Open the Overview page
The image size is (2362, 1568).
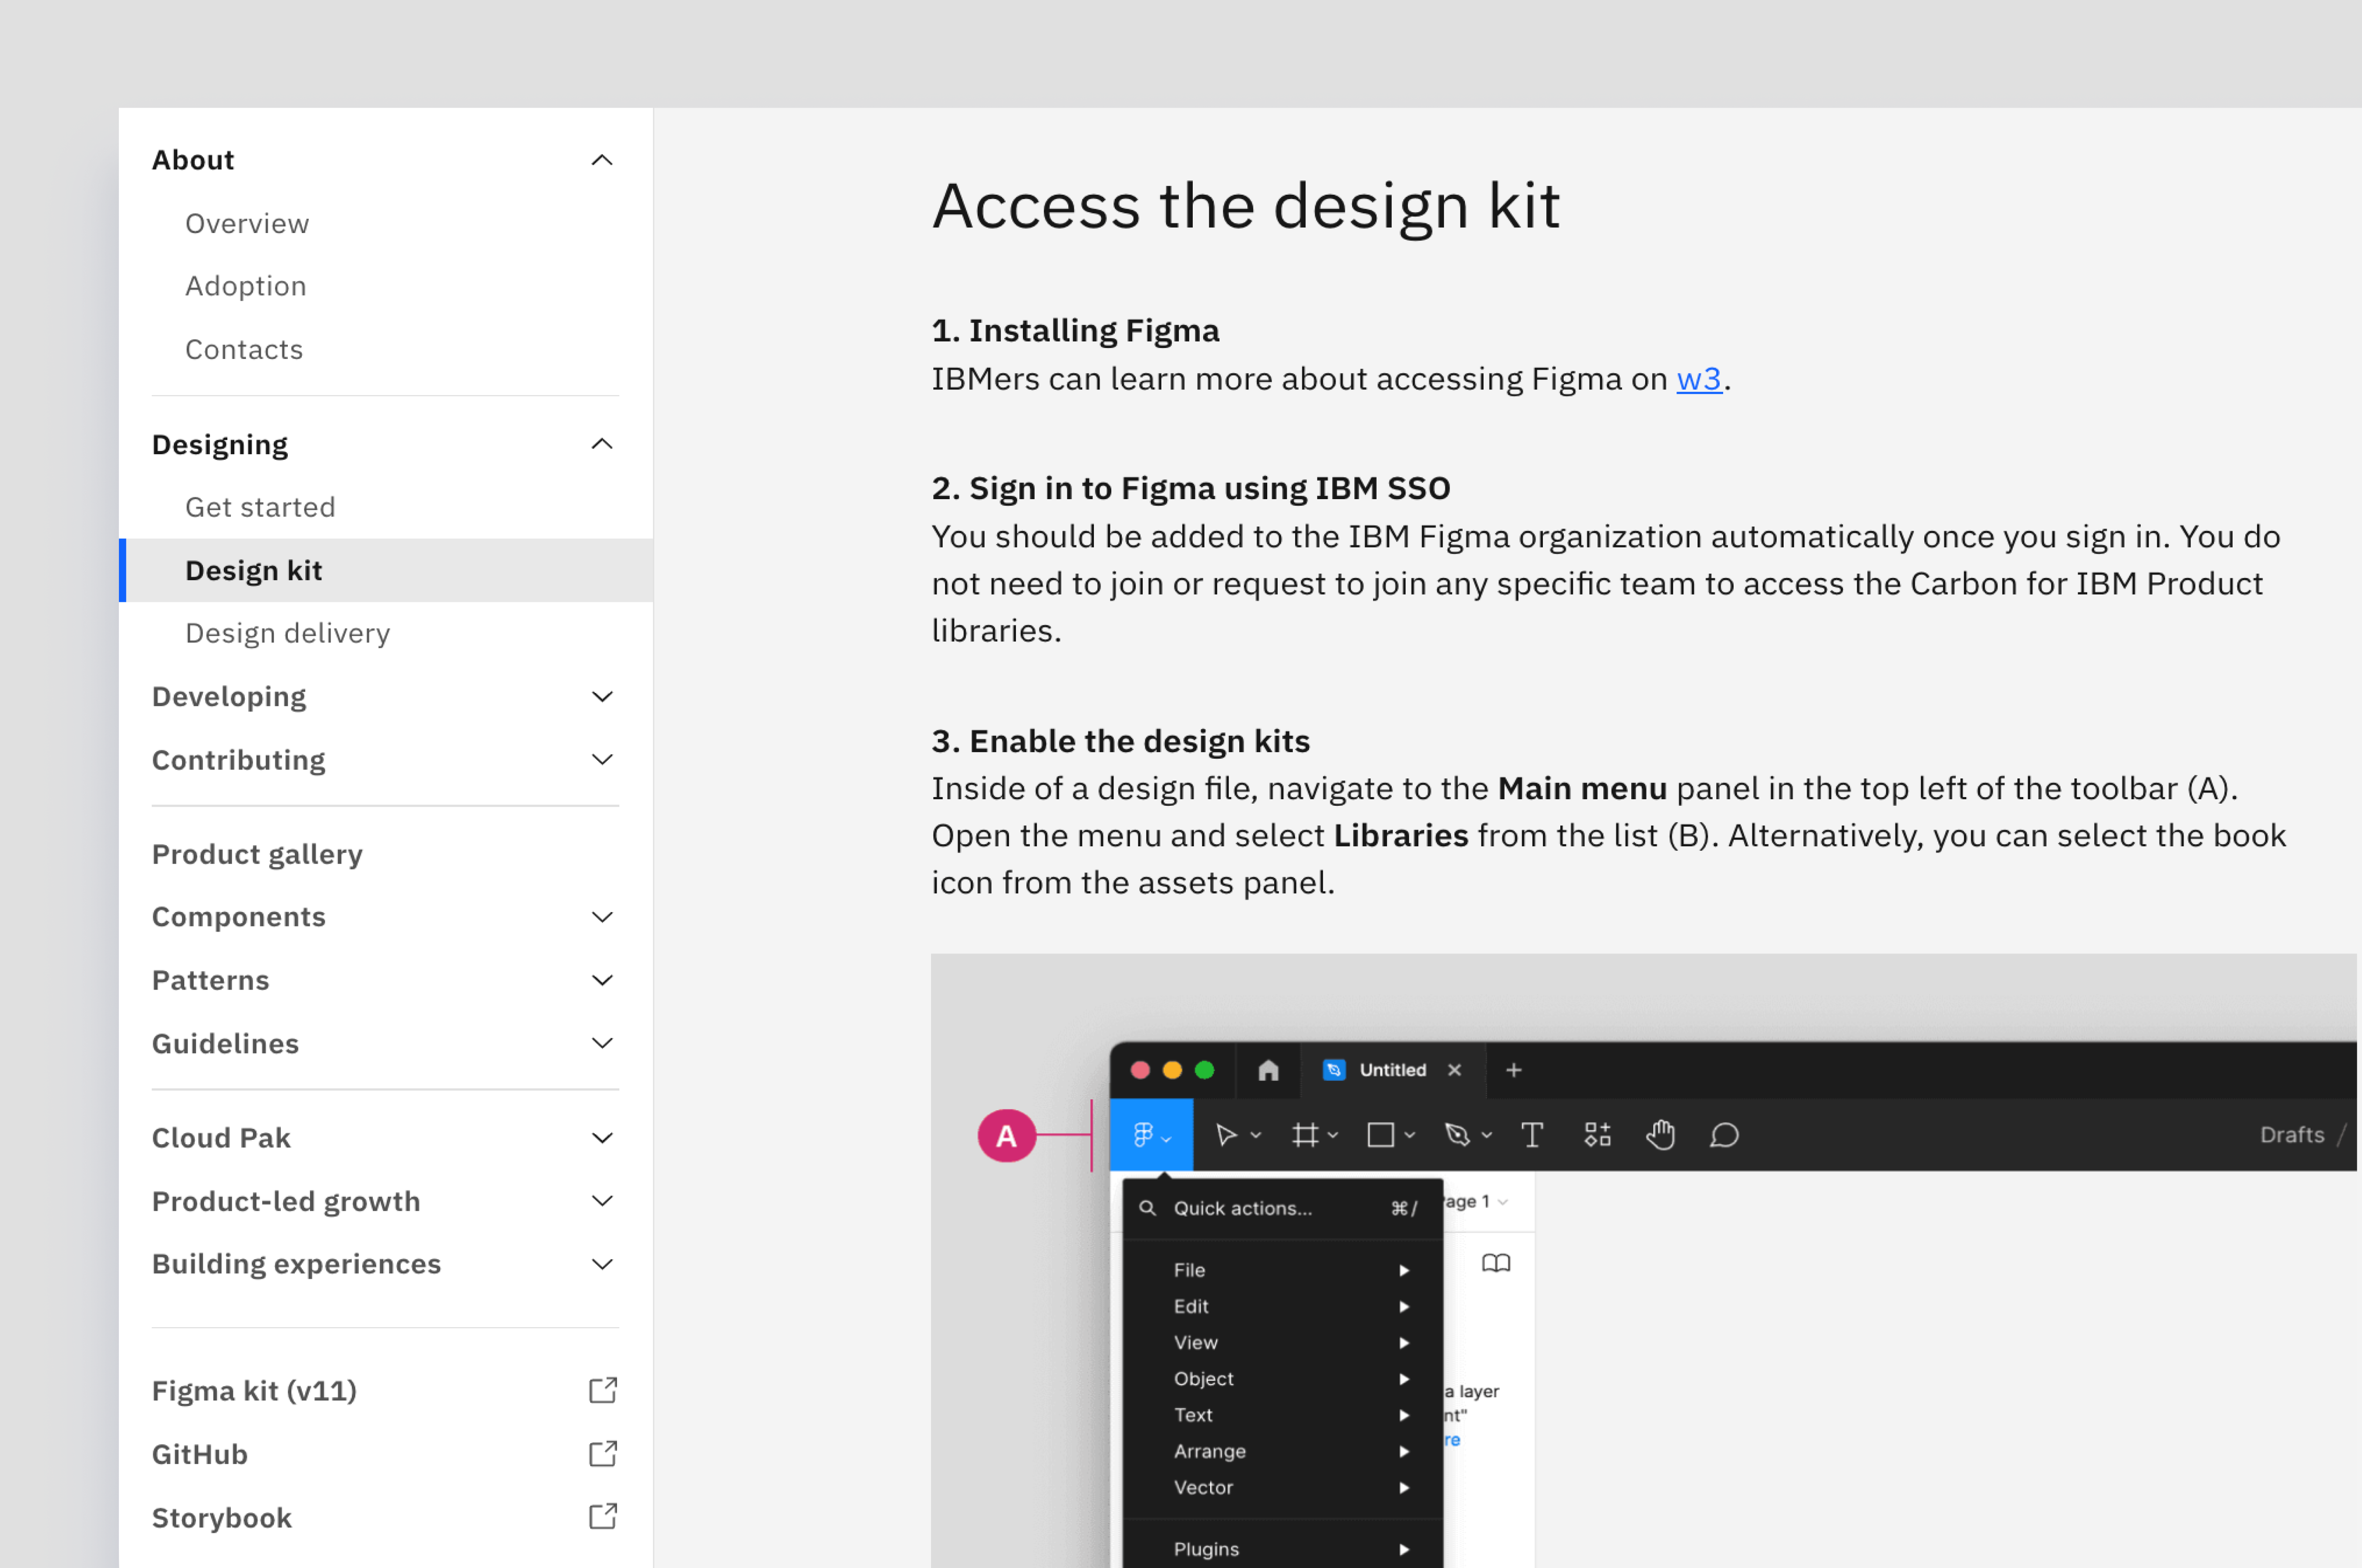point(247,223)
